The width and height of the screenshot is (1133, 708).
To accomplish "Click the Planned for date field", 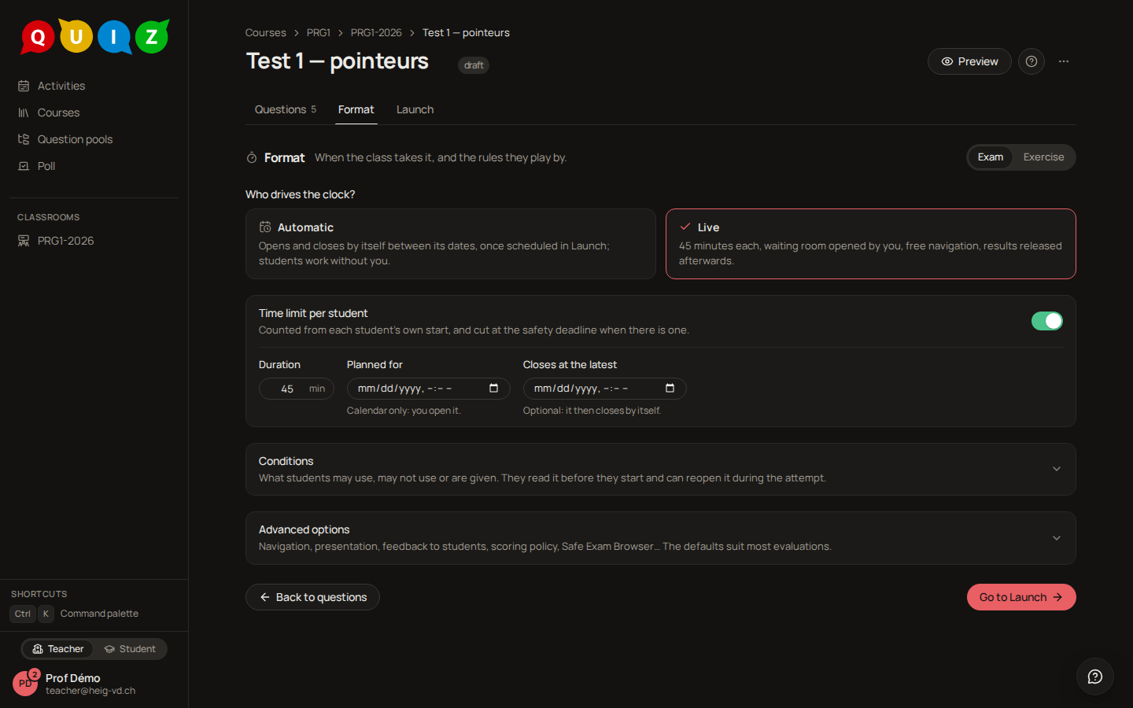I will (429, 389).
